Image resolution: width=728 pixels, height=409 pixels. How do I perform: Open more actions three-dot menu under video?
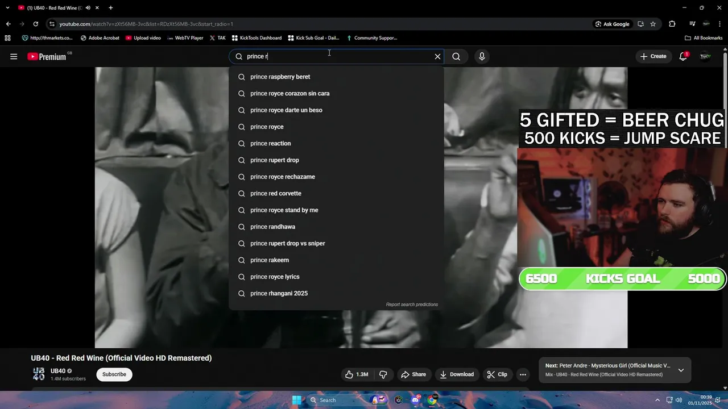[x=523, y=374]
